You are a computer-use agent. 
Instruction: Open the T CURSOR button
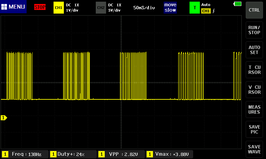pyautogui.click(x=254, y=70)
